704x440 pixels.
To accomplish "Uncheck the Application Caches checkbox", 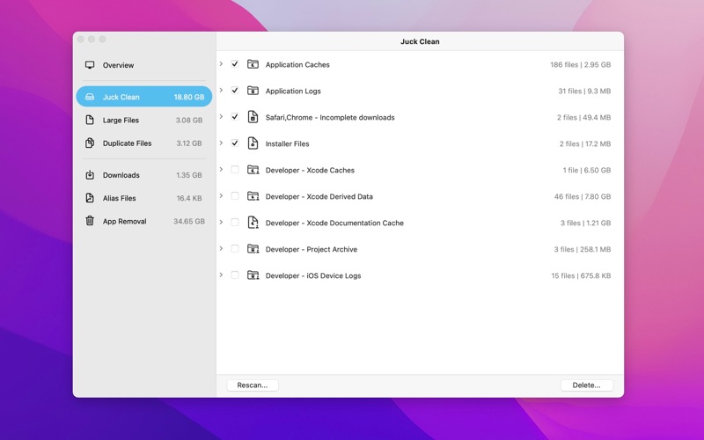I will click(x=235, y=64).
